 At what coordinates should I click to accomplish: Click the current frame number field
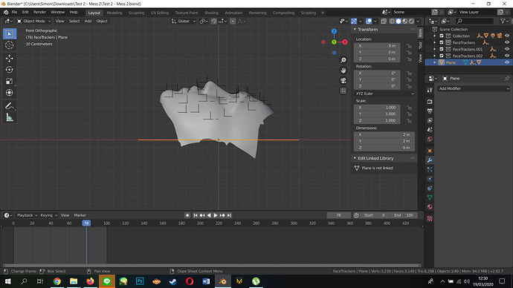338,215
